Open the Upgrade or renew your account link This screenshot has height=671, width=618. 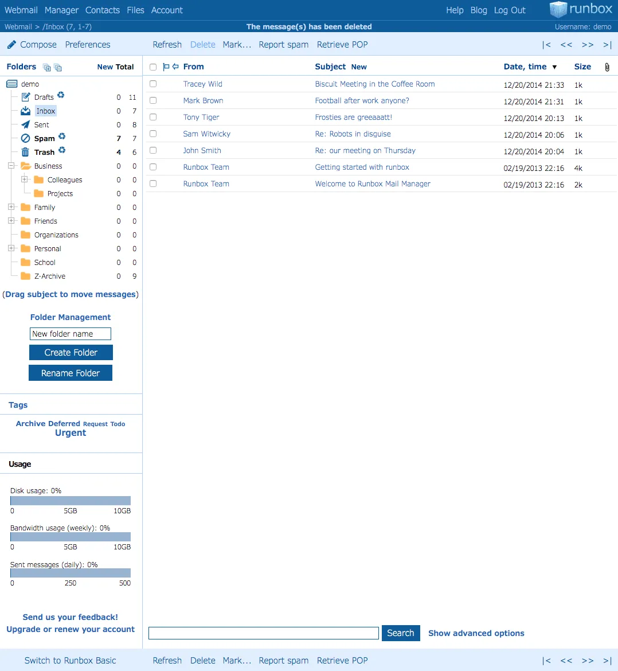pyautogui.click(x=70, y=629)
